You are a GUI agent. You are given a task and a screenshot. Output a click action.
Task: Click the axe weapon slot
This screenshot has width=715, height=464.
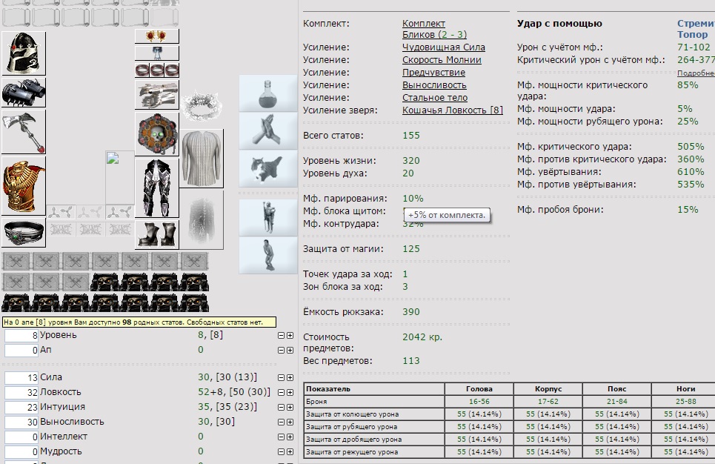point(24,132)
